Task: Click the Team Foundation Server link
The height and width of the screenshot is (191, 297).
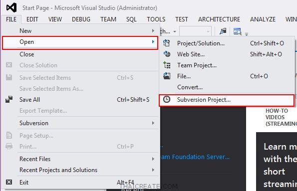Action: pyautogui.click(x=195, y=157)
